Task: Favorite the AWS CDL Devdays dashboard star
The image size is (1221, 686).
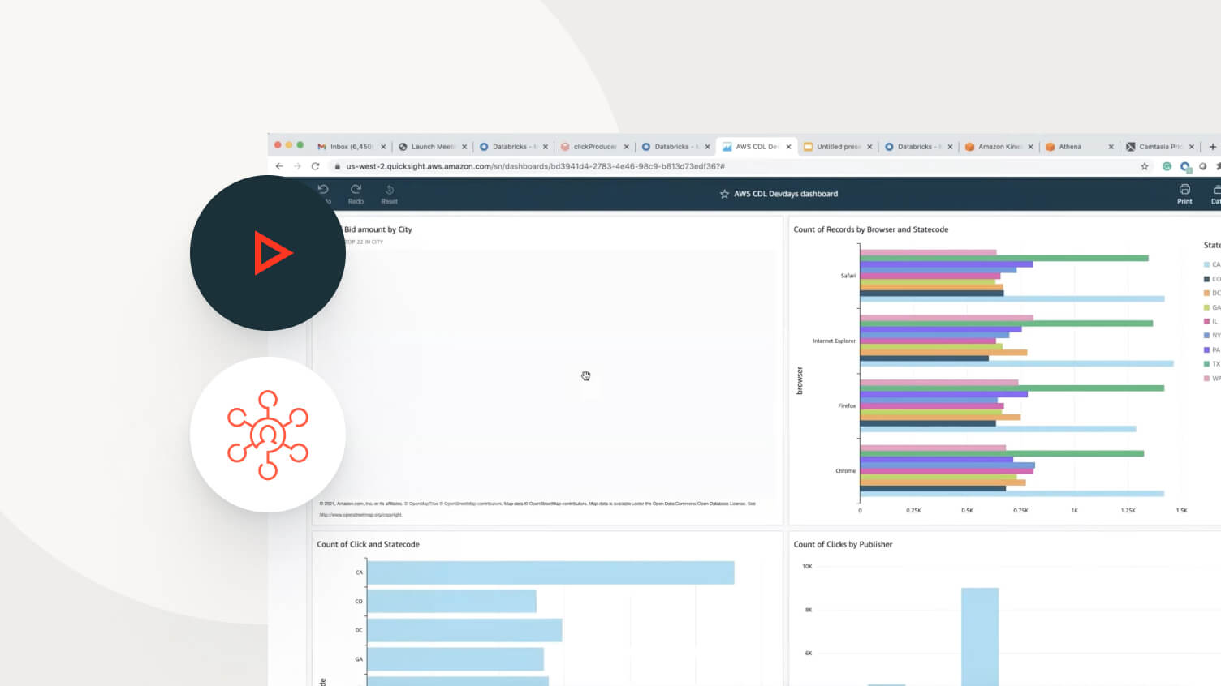Action: click(x=724, y=194)
